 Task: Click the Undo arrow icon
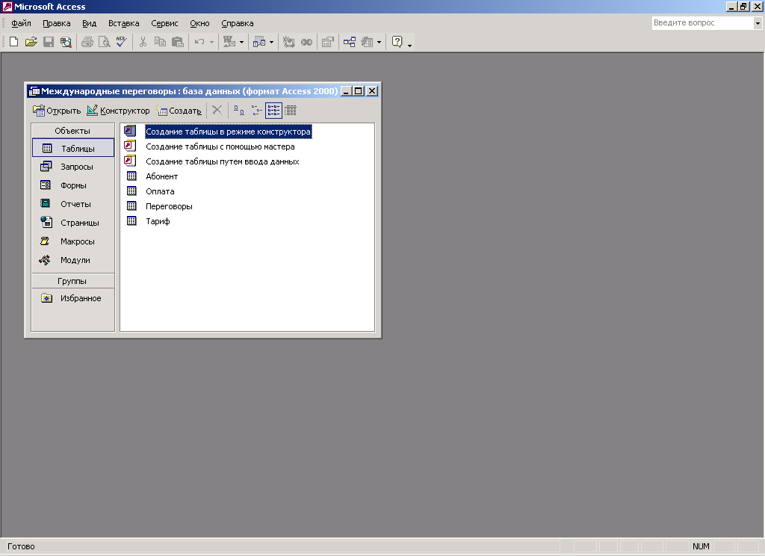(199, 42)
